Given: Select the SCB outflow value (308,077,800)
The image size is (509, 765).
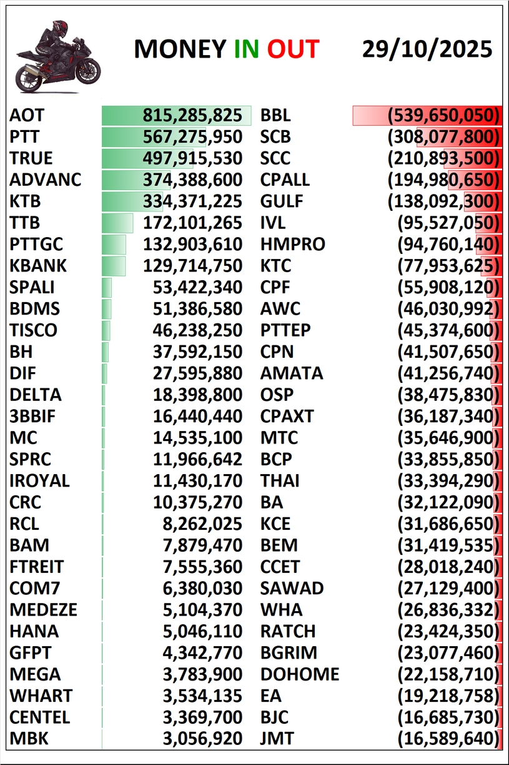Looking at the screenshot, I should pyautogui.click(x=444, y=137).
